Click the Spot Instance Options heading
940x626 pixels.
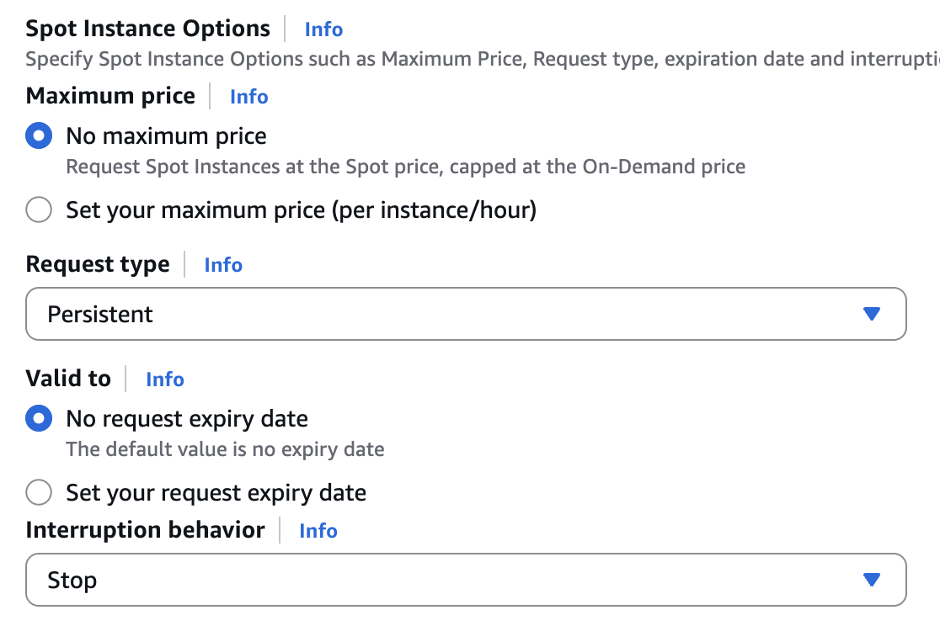147,29
